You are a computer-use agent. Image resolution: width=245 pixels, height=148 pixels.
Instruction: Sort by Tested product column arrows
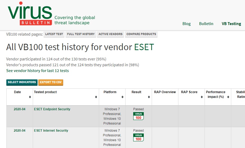[96, 97]
